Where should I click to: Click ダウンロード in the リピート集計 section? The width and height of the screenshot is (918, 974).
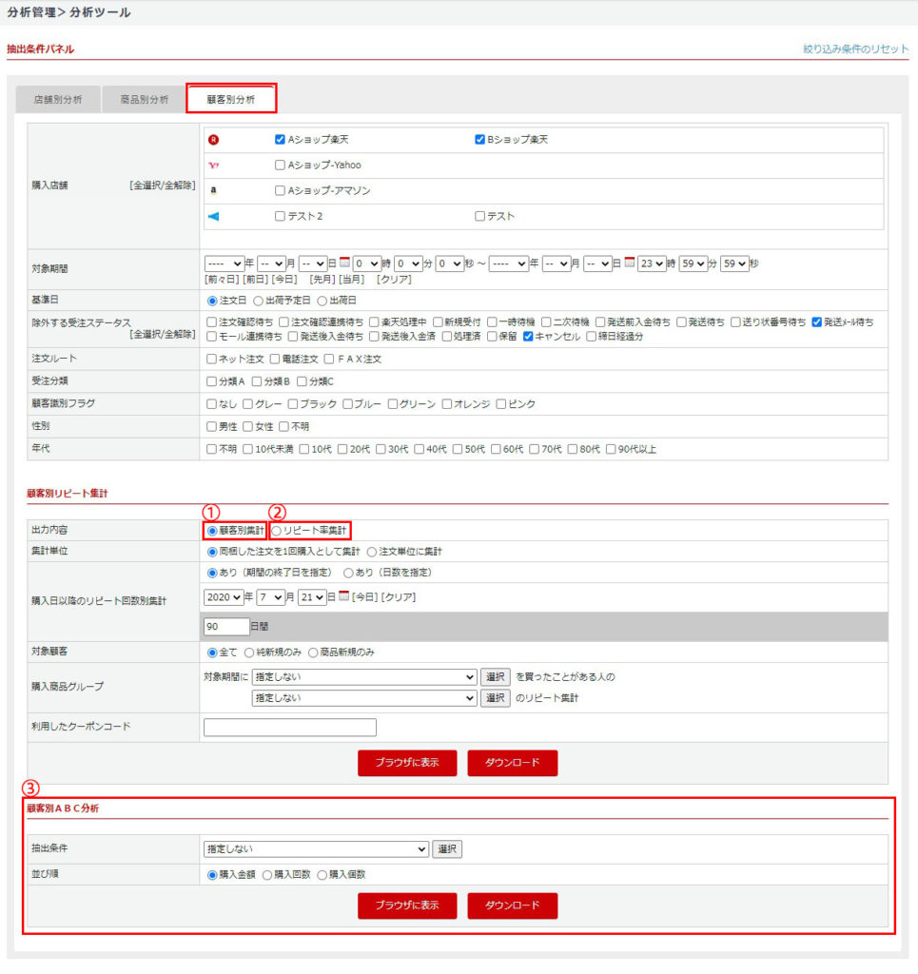(512, 763)
